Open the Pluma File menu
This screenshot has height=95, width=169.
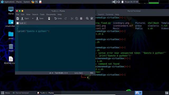pos(17,15)
